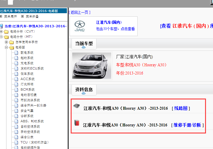Viewport: 213px width, 149px height.
Task: Click the 电路图 open folder icon
Action: [x=11, y=48]
